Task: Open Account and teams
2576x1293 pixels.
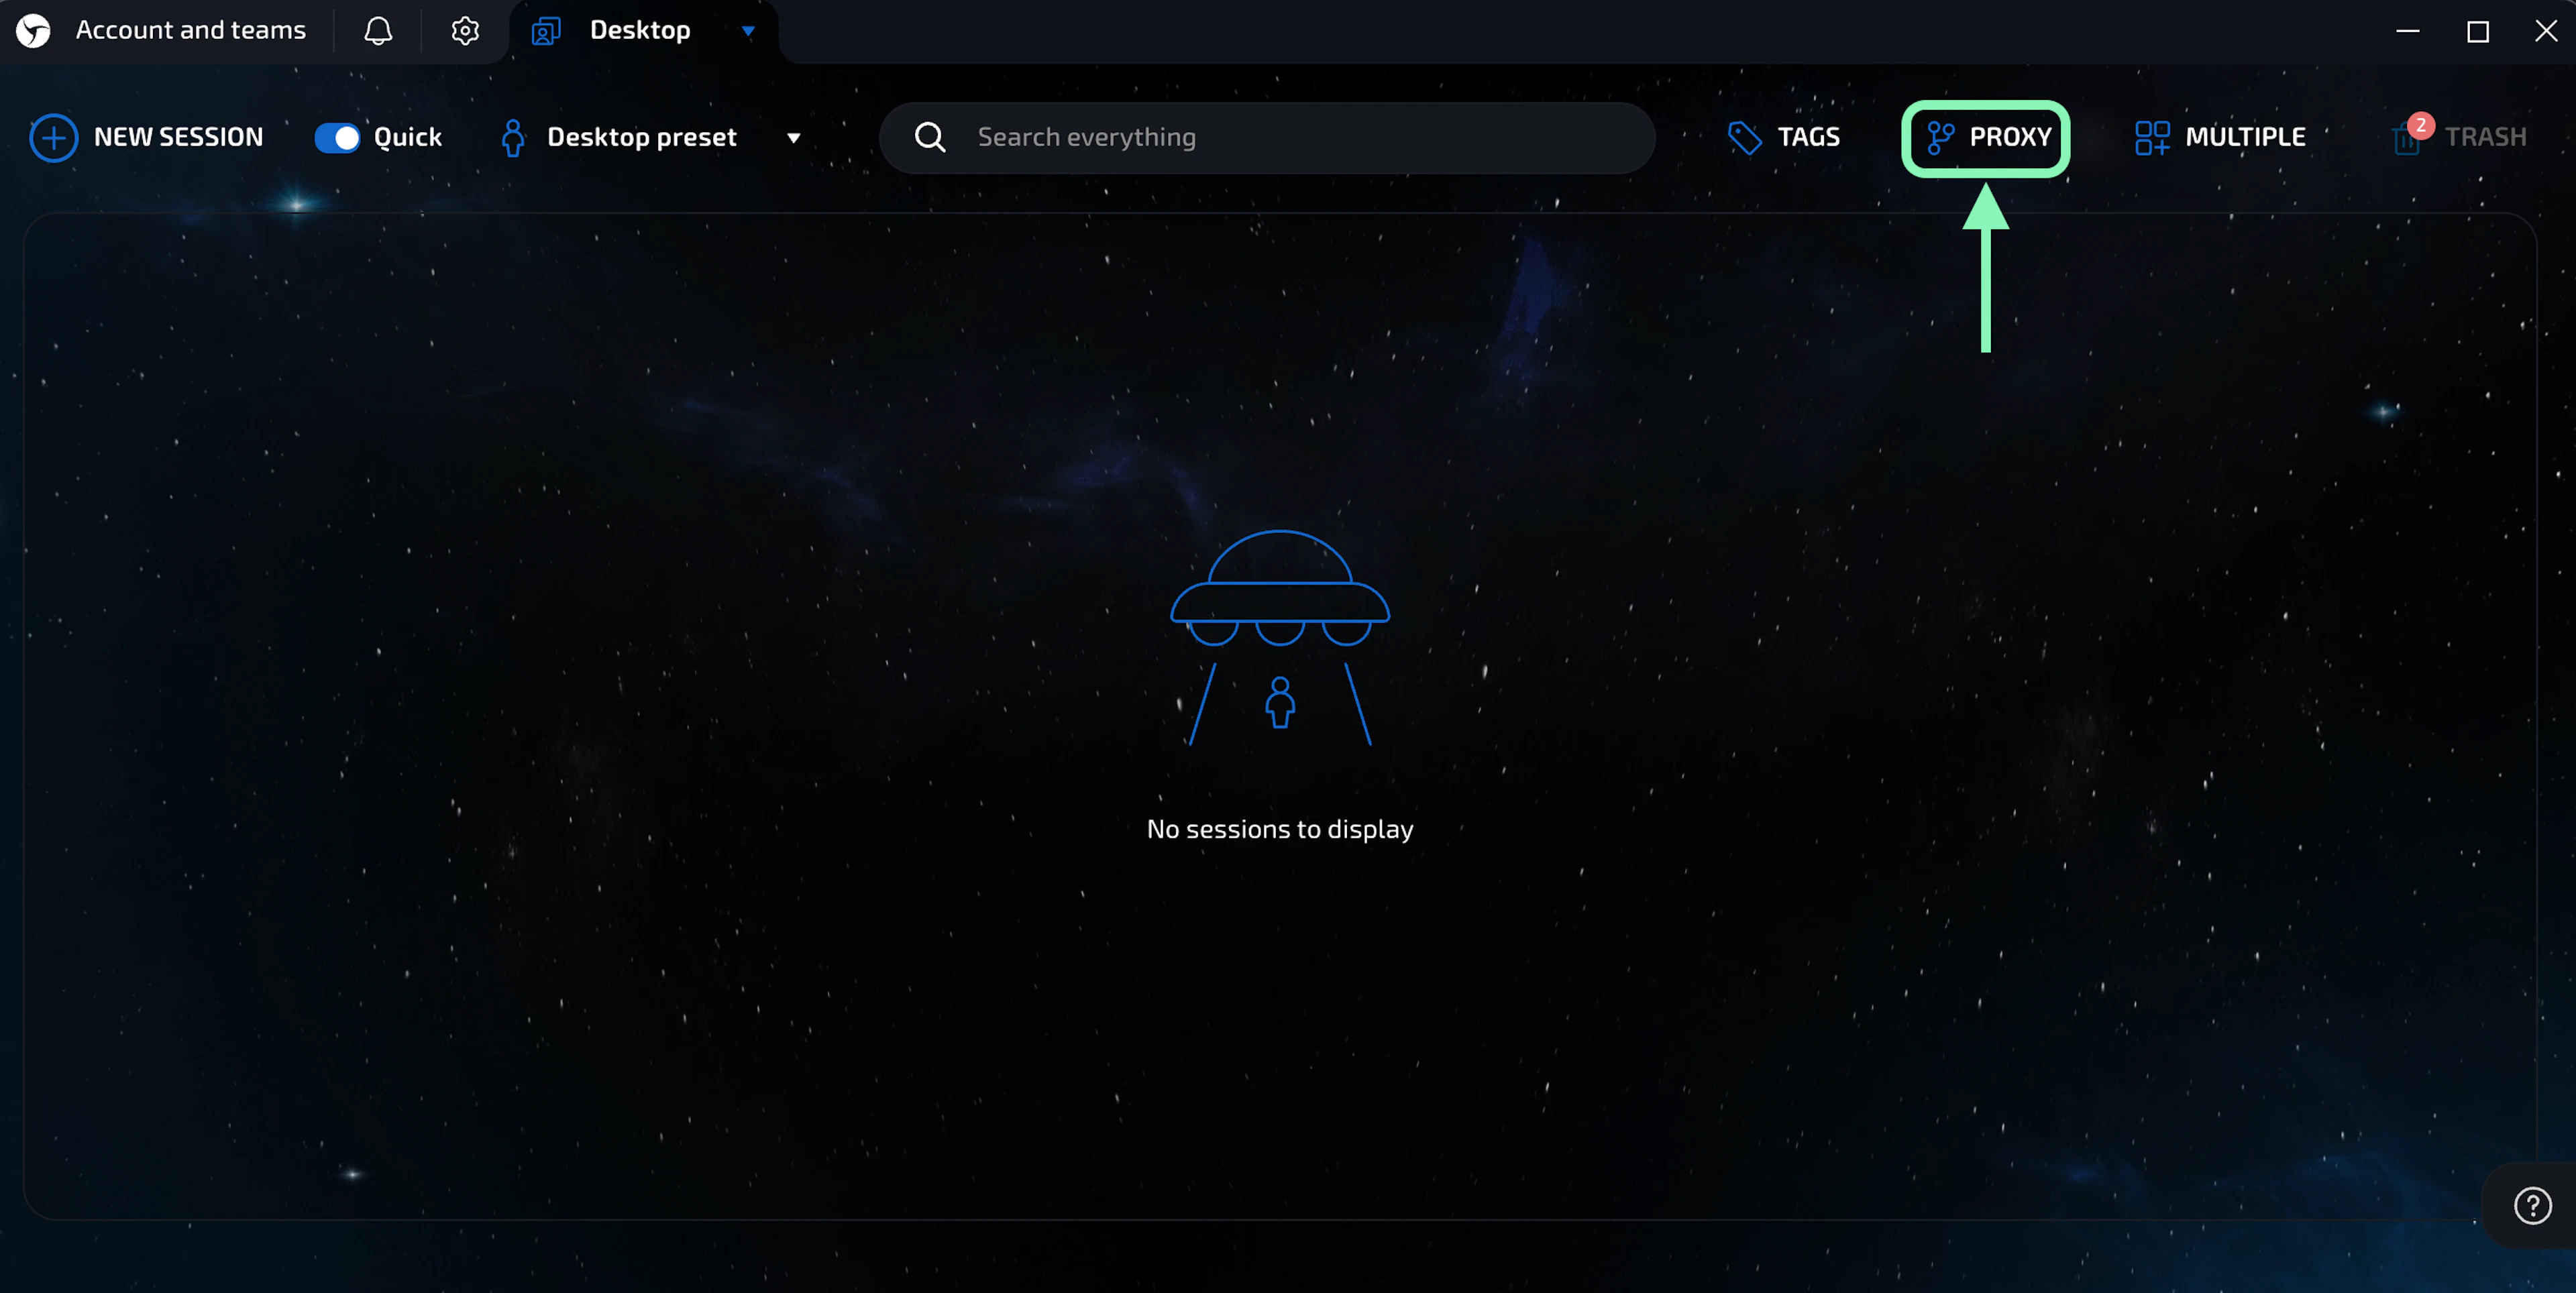Action: 190,30
